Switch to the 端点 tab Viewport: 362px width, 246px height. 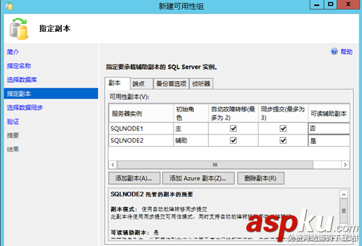point(142,84)
